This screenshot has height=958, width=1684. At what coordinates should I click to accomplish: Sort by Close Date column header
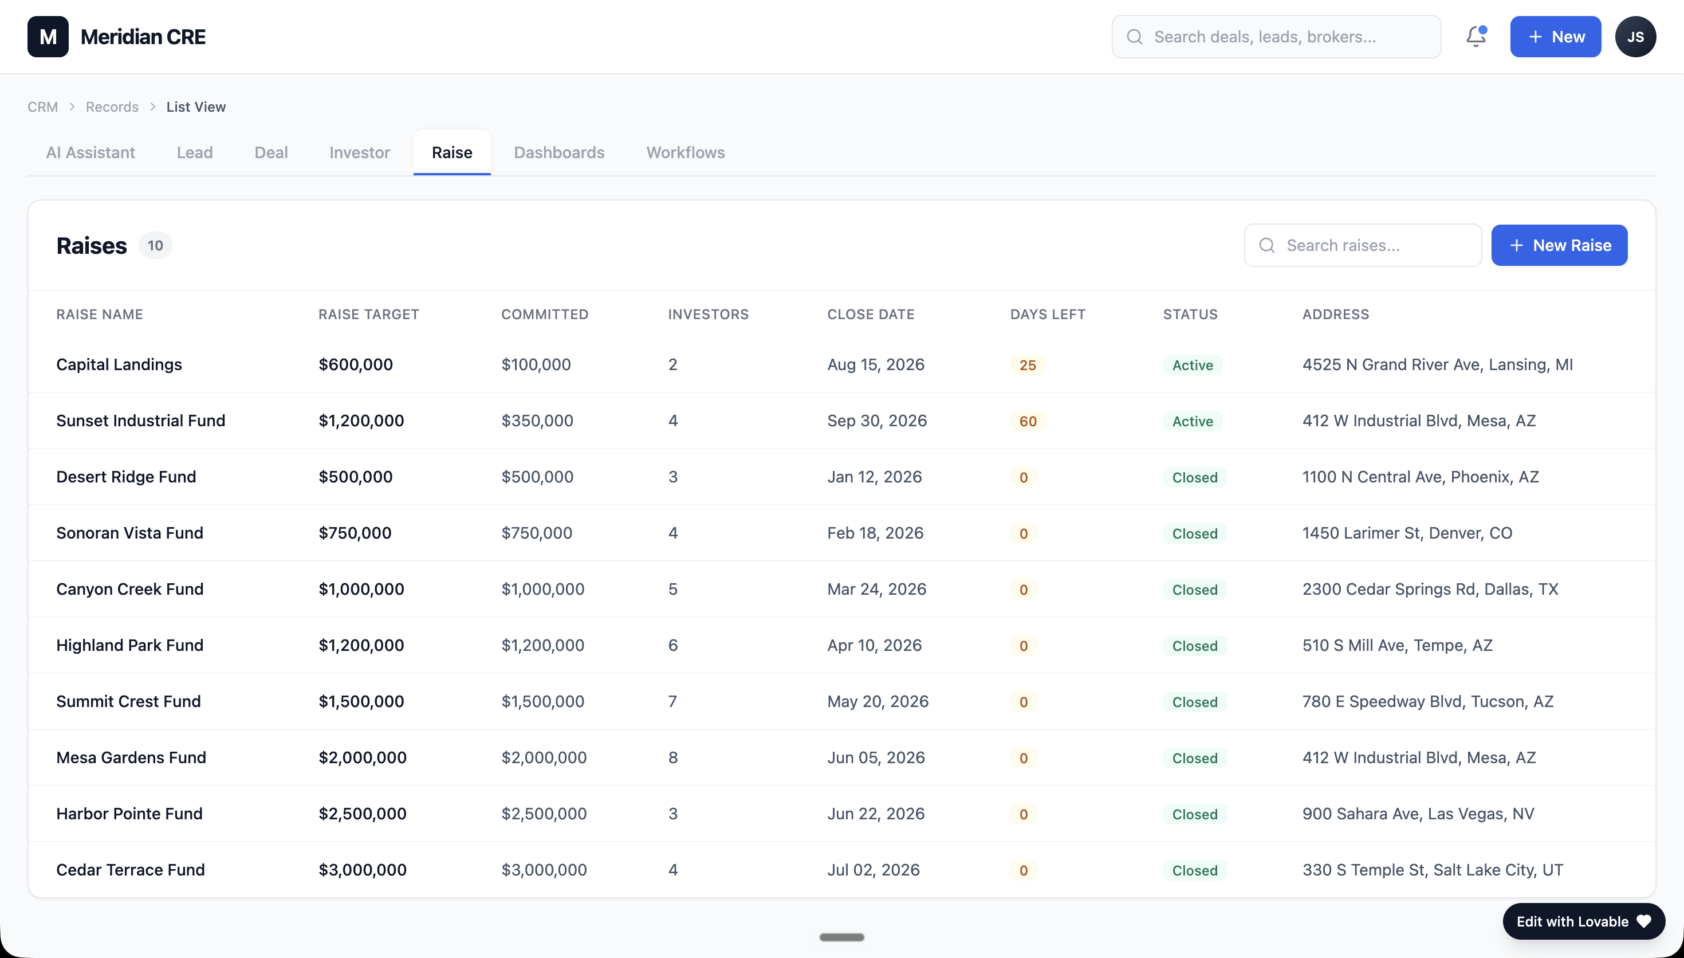pyautogui.click(x=871, y=315)
